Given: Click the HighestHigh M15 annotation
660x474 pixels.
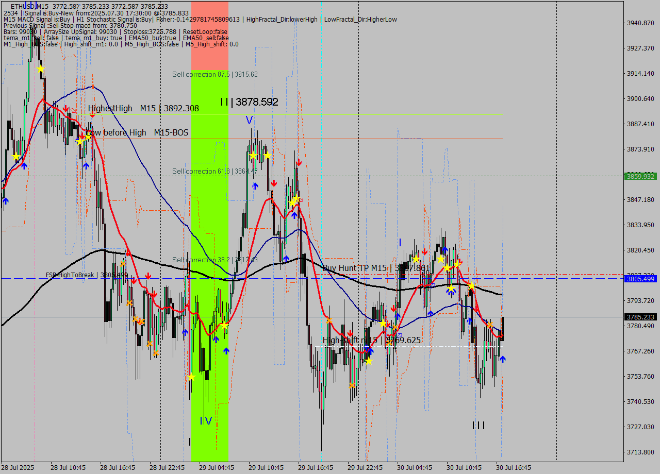Looking at the screenshot, I should (x=121, y=109).
